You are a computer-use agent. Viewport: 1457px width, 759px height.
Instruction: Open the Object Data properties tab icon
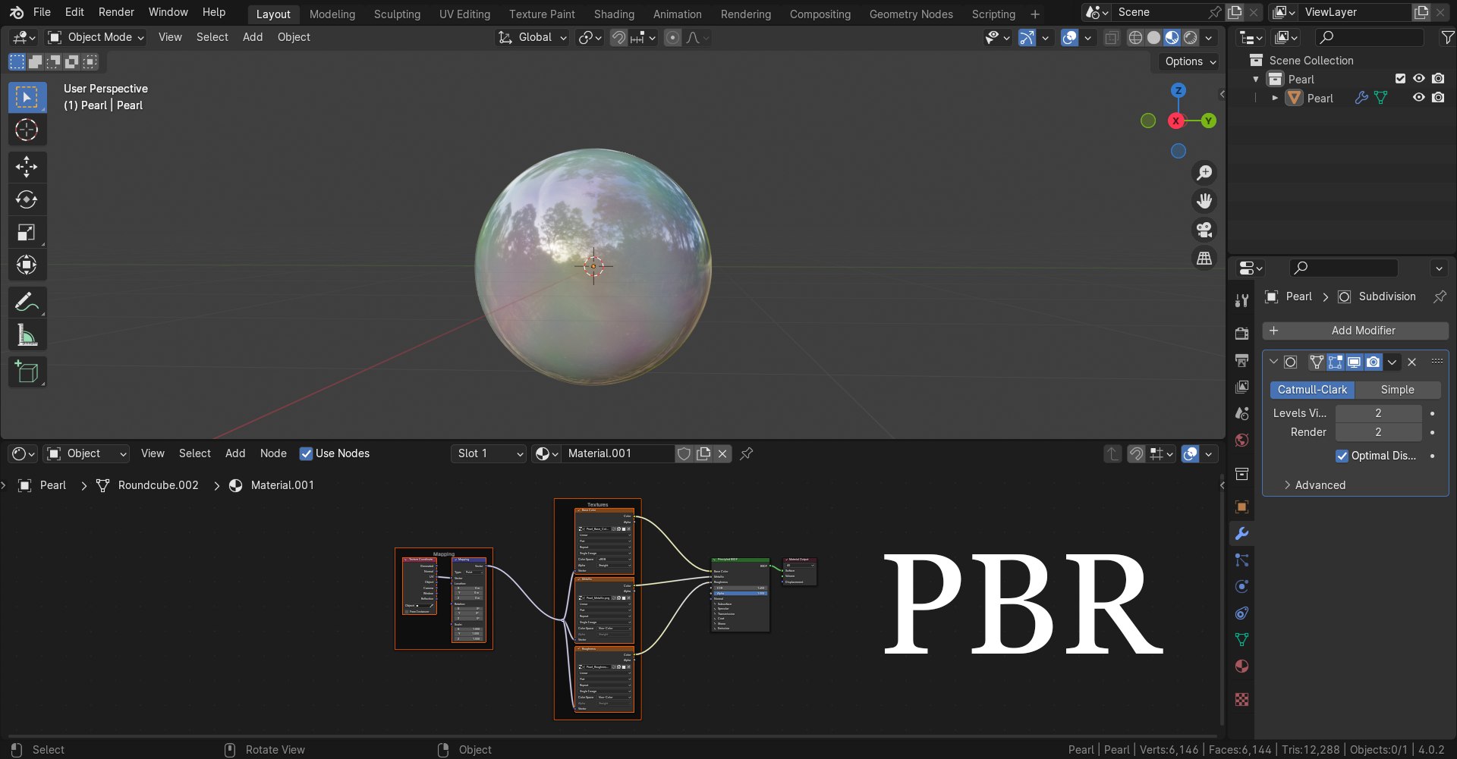coord(1241,640)
